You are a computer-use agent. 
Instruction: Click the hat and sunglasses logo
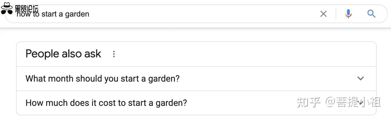tap(7, 8)
